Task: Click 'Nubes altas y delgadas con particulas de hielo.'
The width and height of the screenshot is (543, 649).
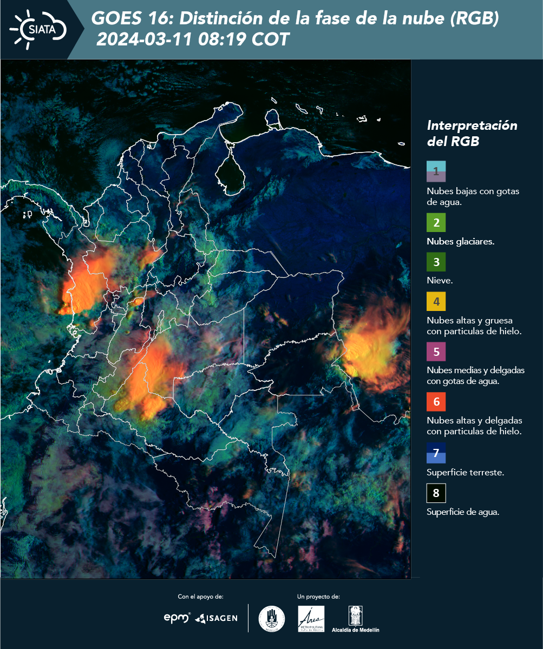Action: [x=474, y=426]
